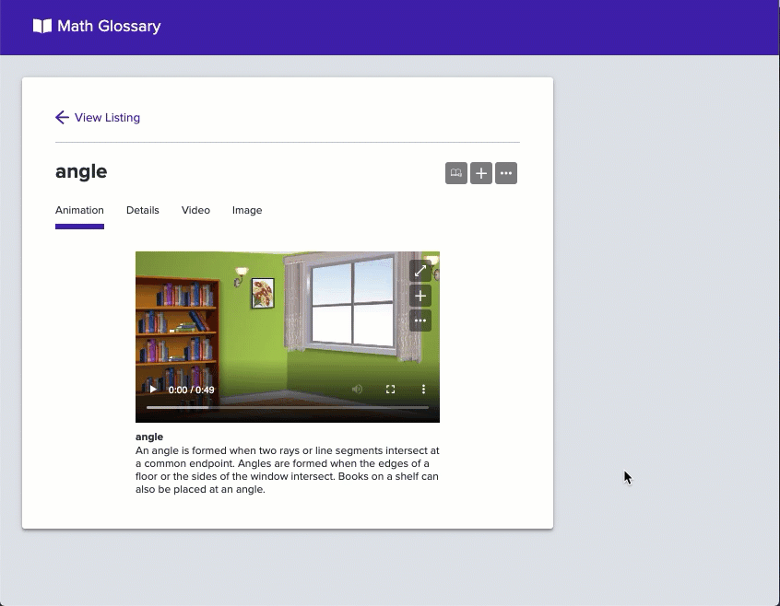Click the plus button next to the angle heading
Viewport: 780px width, 606px height.
click(x=481, y=173)
